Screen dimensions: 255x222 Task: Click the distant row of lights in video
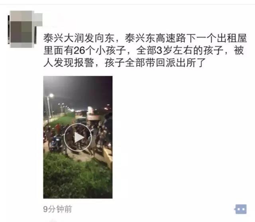(66, 107)
